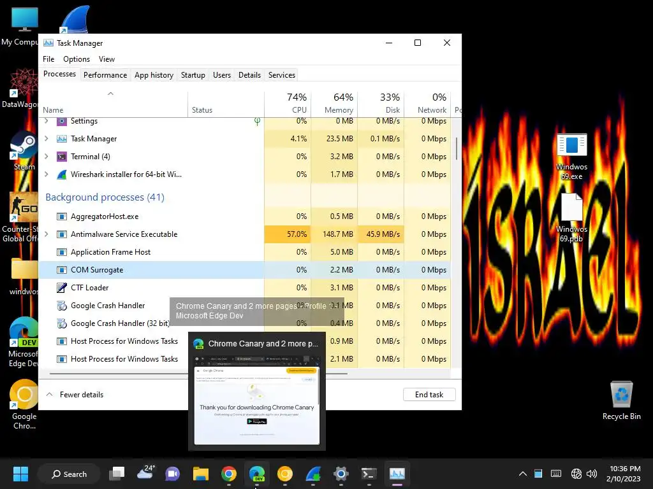Viewport: 653px width, 489px height.
Task: Click Microsoft Edge Dev taskbar icon
Action: (256, 474)
